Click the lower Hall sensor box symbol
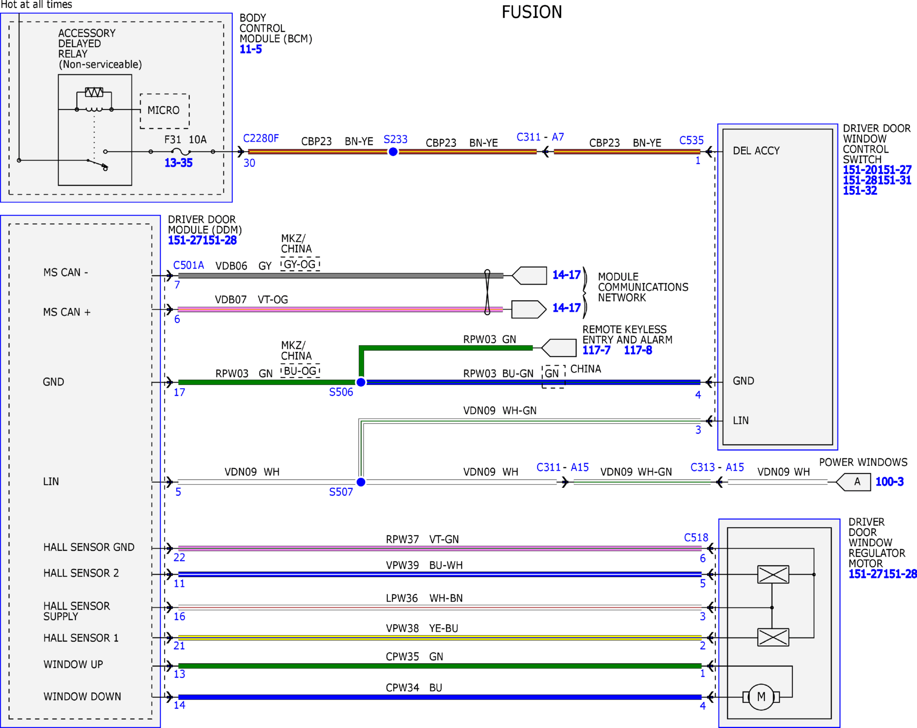917x728 pixels. coord(773,638)
